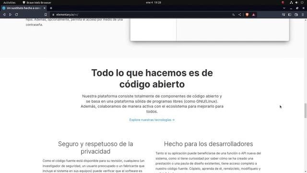Reload the elementary.io page

[16, 14]
